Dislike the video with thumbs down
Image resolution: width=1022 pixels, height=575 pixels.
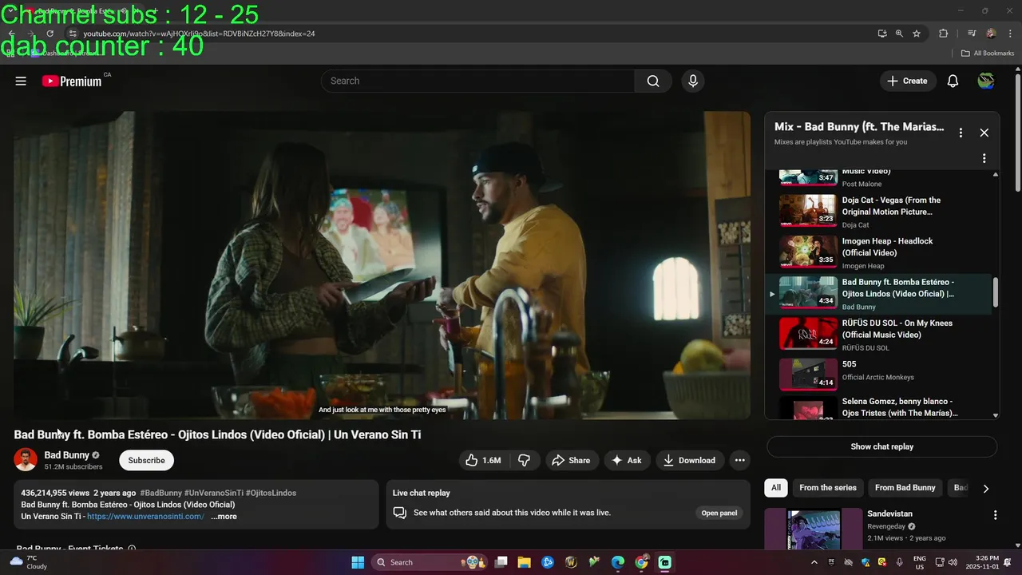click(x=524, y=460)
